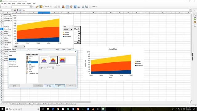Viewport: 197px width, 111px height.
Task: Select column F header
Action: [54, 13]
